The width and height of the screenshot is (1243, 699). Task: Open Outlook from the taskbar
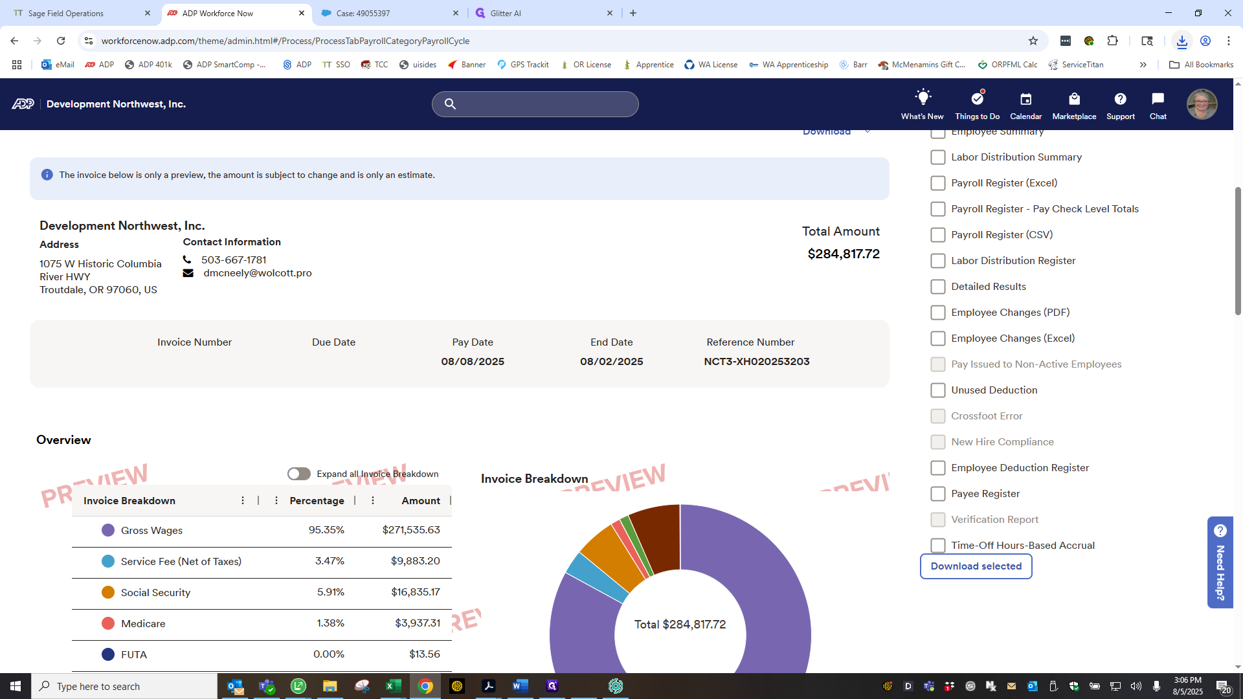235,686
